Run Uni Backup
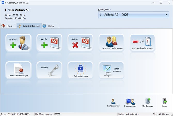 click(148, 103)
